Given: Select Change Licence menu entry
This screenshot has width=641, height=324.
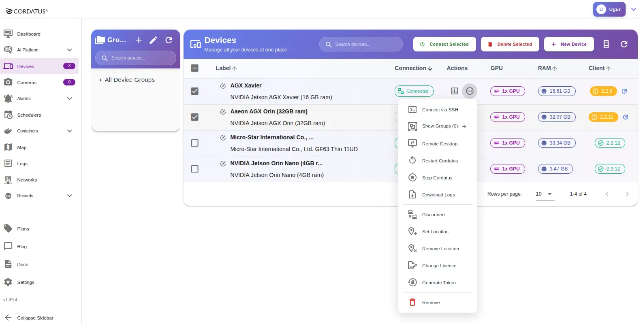Looking at the screenshot, I should coord(438,266).
